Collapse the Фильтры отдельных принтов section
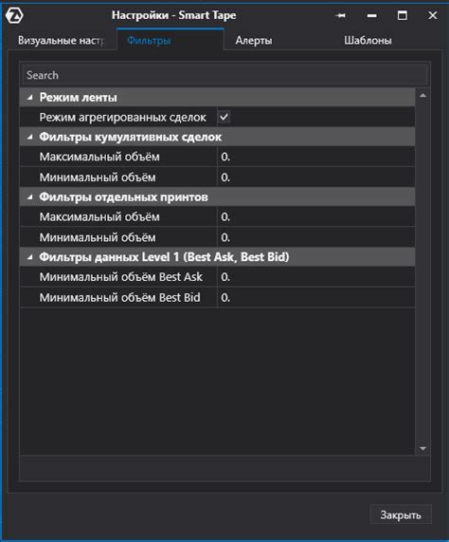The image size is (449, 542). point(30,197)
